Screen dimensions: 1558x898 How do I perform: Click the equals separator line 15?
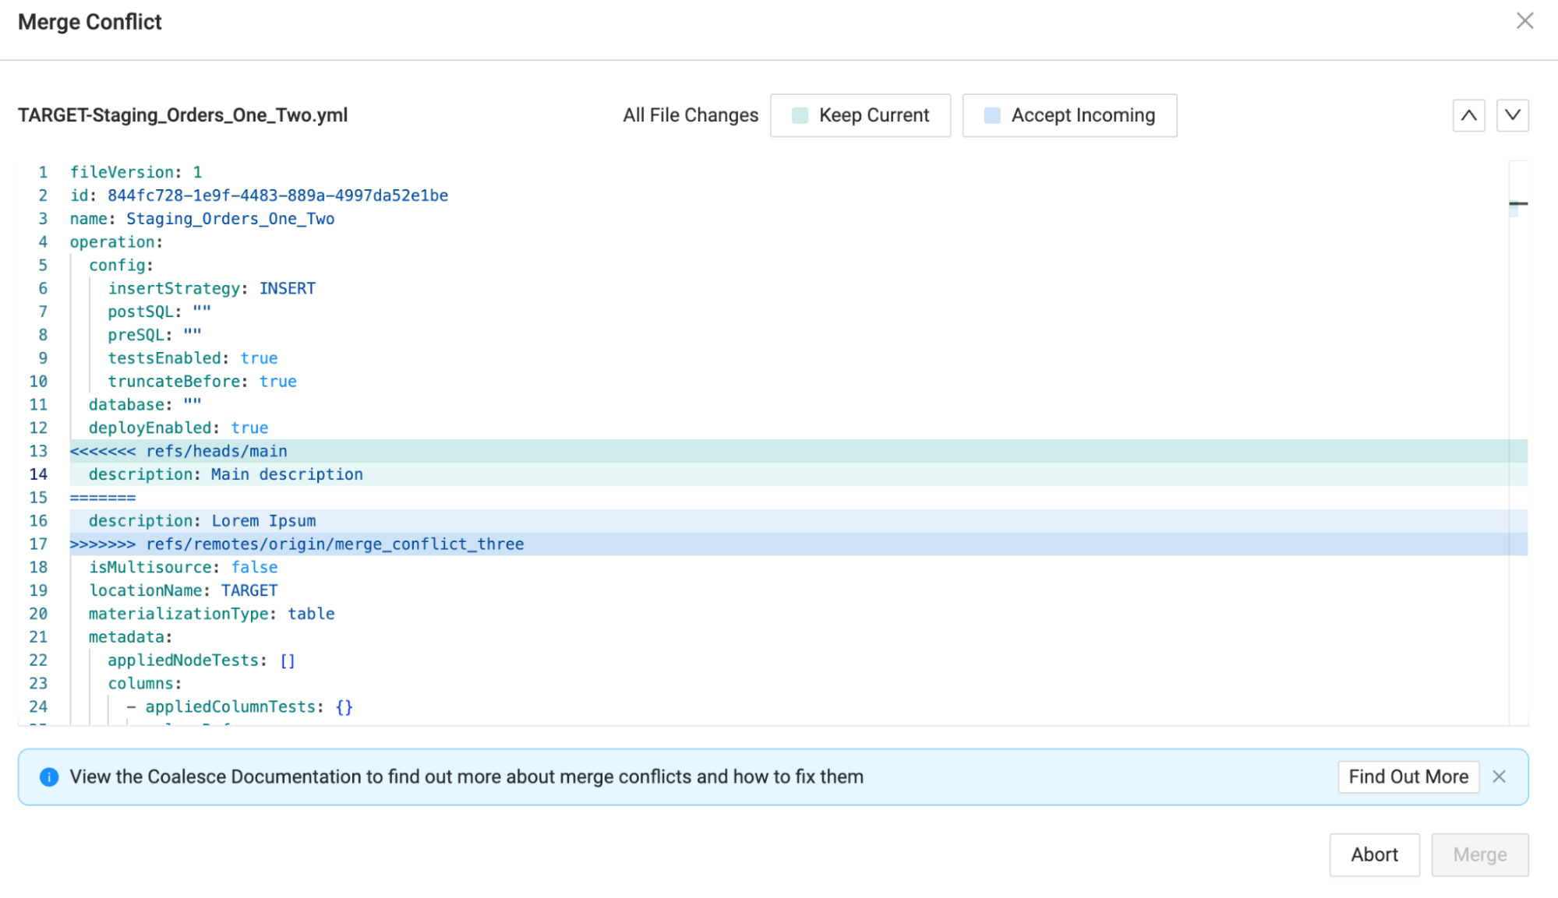coord(103,497)
